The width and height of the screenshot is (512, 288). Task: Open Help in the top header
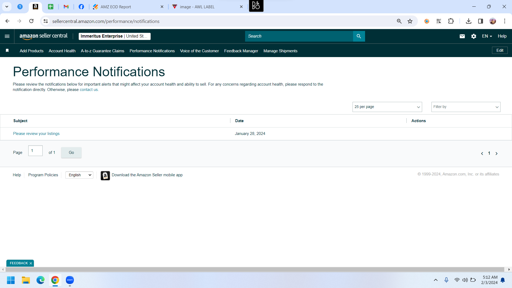[x=502, y=36]
